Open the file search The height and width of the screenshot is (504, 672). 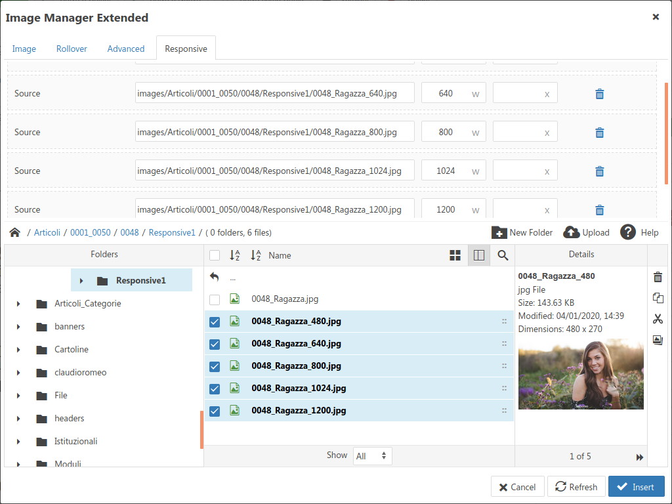503,255
